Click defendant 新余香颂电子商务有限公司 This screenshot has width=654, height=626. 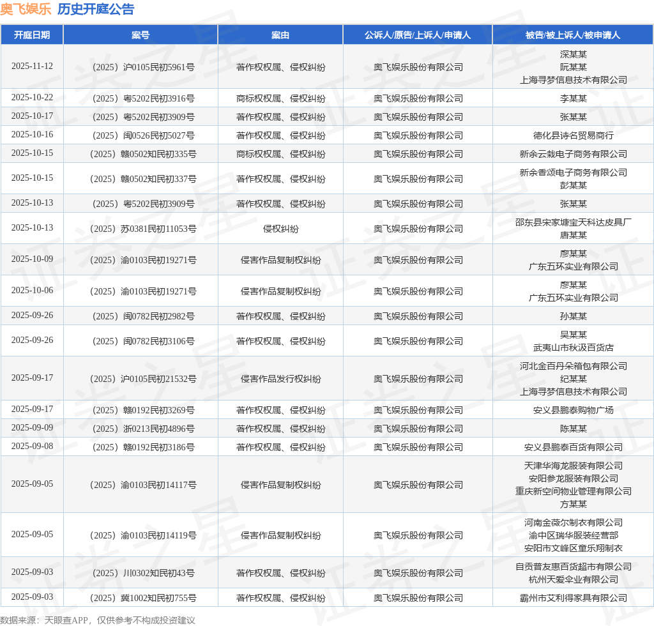pyautogui.click(x=573, y=172)
